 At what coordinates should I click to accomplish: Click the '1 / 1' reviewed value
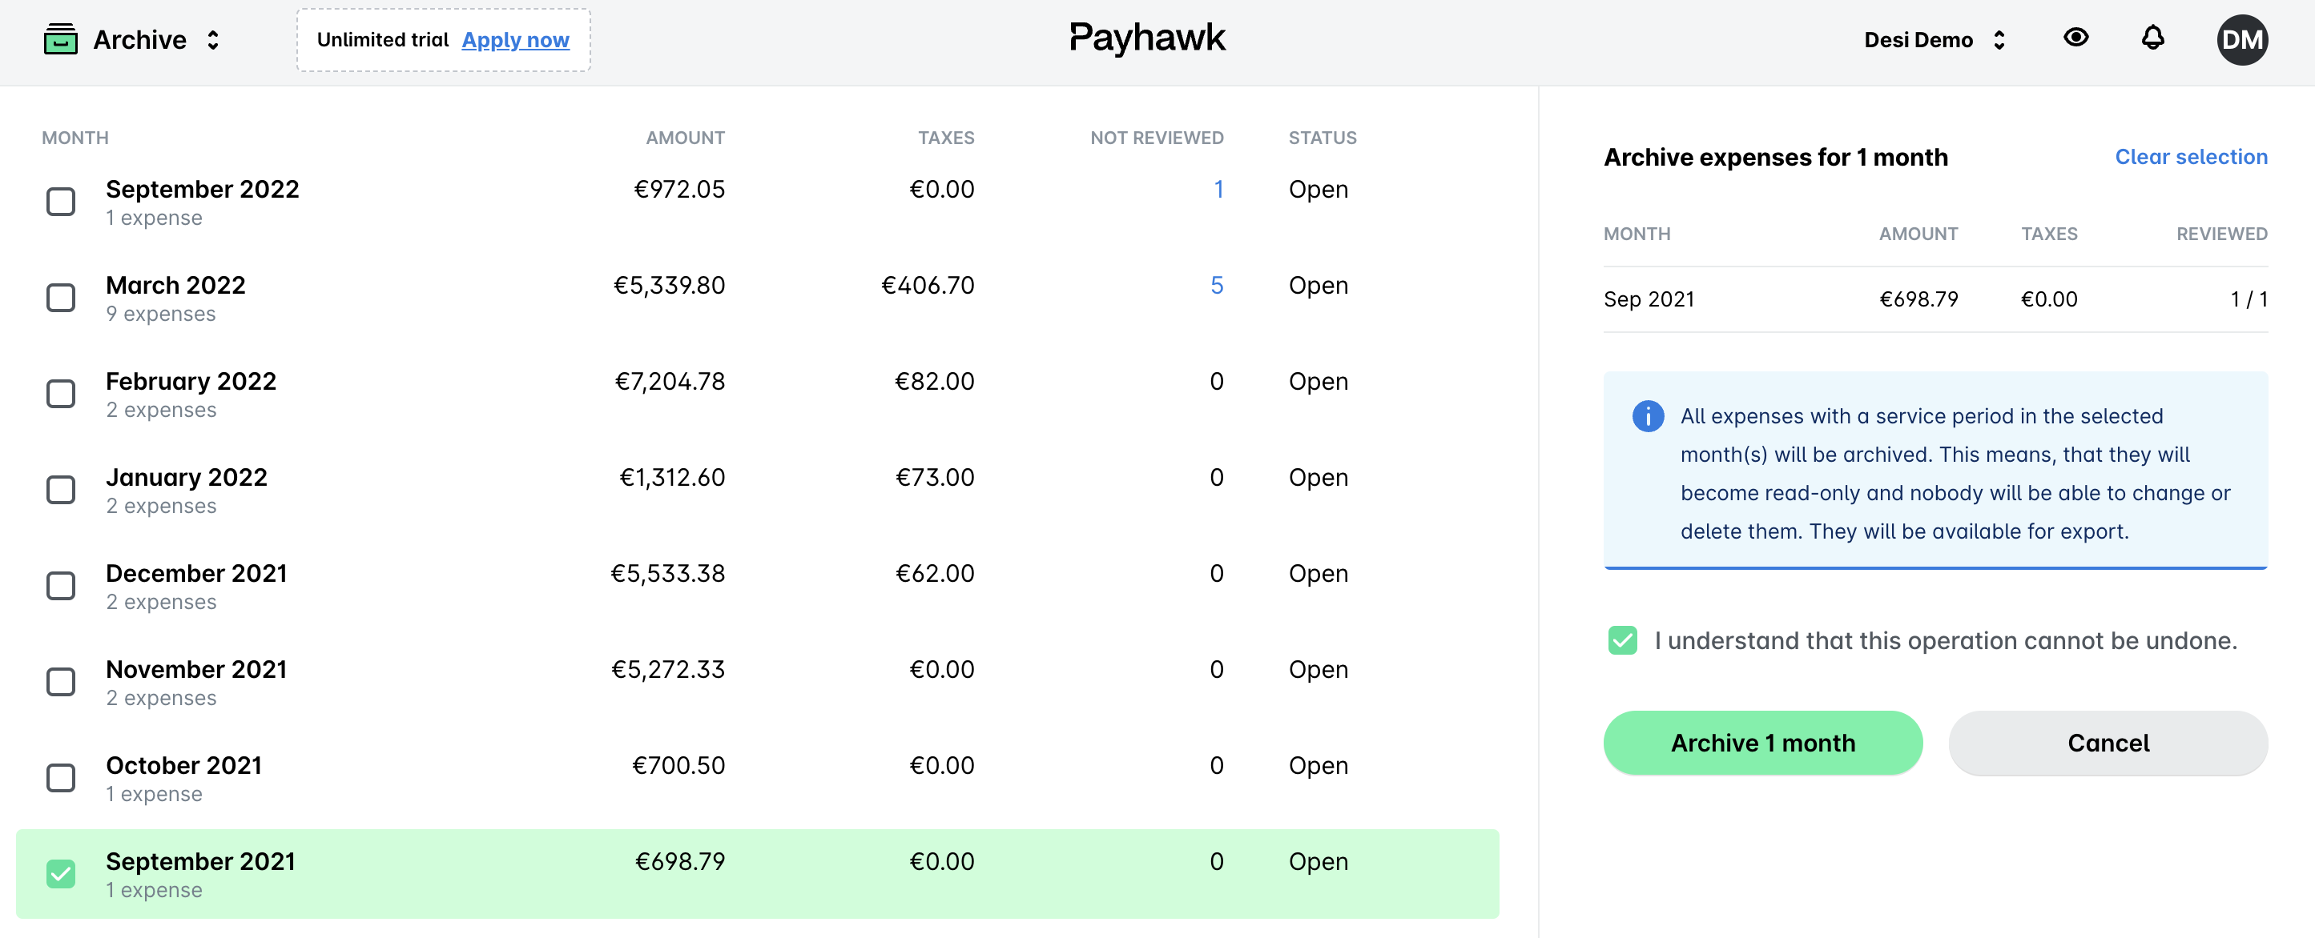tap(2248, 300)
